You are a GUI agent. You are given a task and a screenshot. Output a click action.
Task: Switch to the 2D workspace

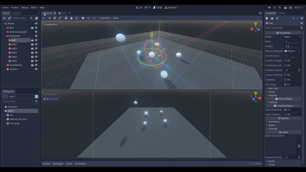coord(139,8)
